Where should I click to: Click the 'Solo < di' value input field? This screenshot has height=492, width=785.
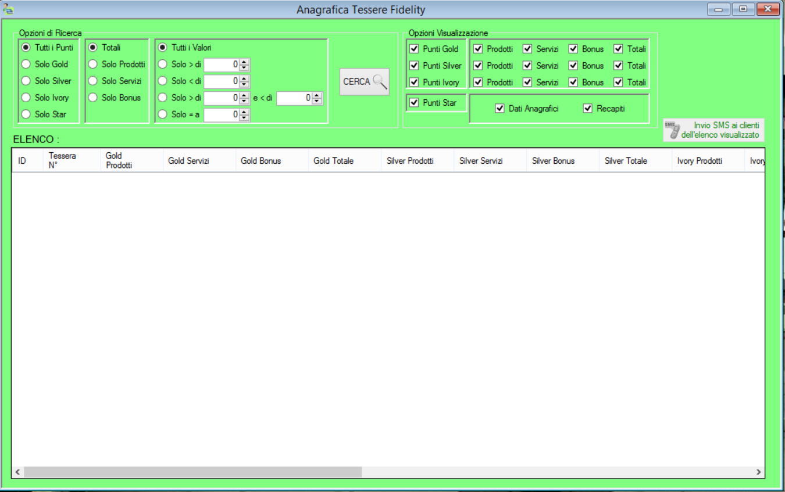[x=222, y=81]
